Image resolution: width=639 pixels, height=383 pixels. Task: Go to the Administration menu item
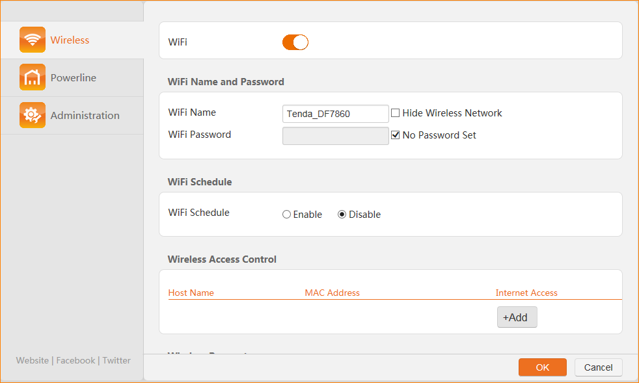[x=85, y=115]
